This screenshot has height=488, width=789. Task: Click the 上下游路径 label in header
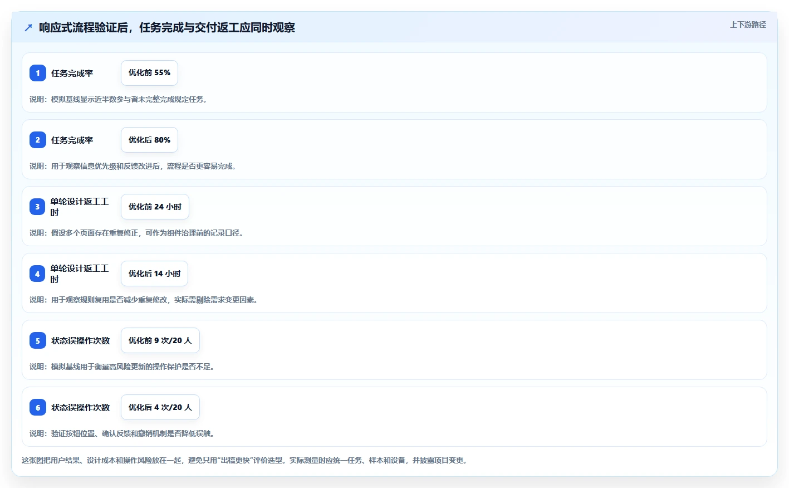[x=748, y=25]
